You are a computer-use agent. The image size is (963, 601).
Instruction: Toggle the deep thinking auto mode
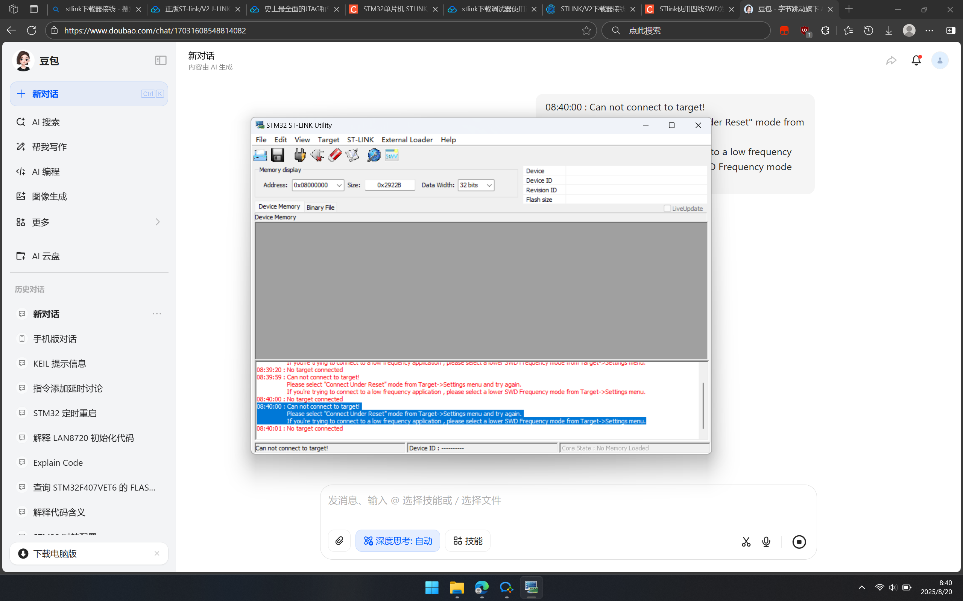click(398, 541)
